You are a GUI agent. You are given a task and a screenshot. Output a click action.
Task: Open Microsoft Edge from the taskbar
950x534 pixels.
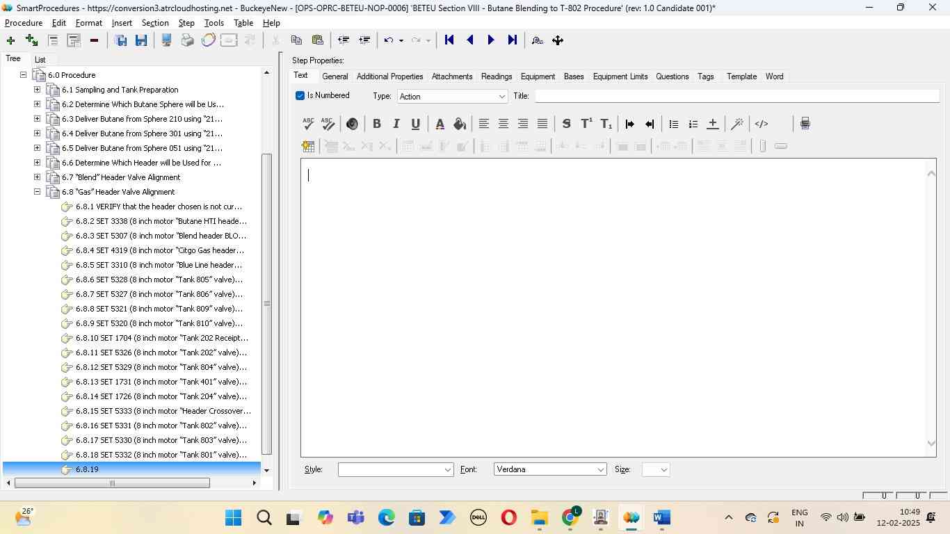pyautogui.click(x=387, y=518)
